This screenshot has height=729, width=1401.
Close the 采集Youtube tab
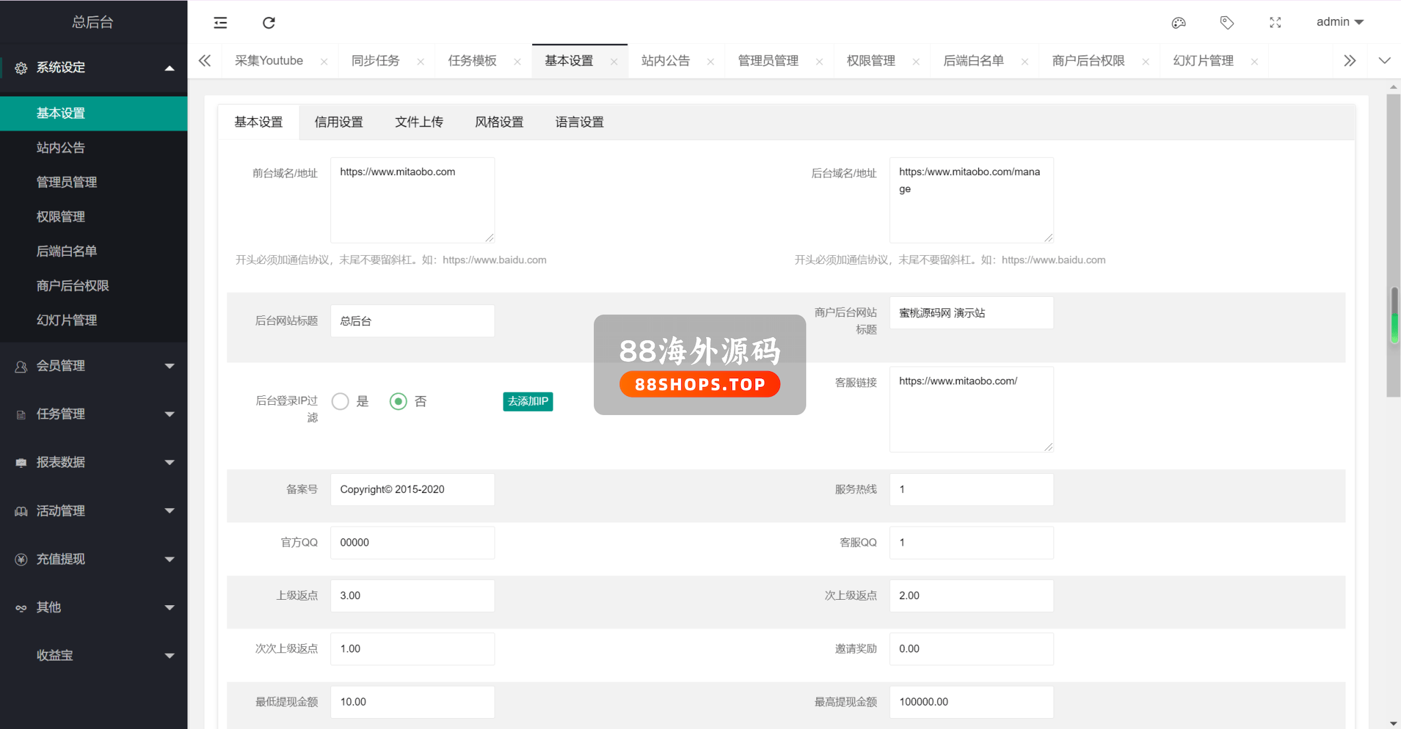[x=324, y=62]
